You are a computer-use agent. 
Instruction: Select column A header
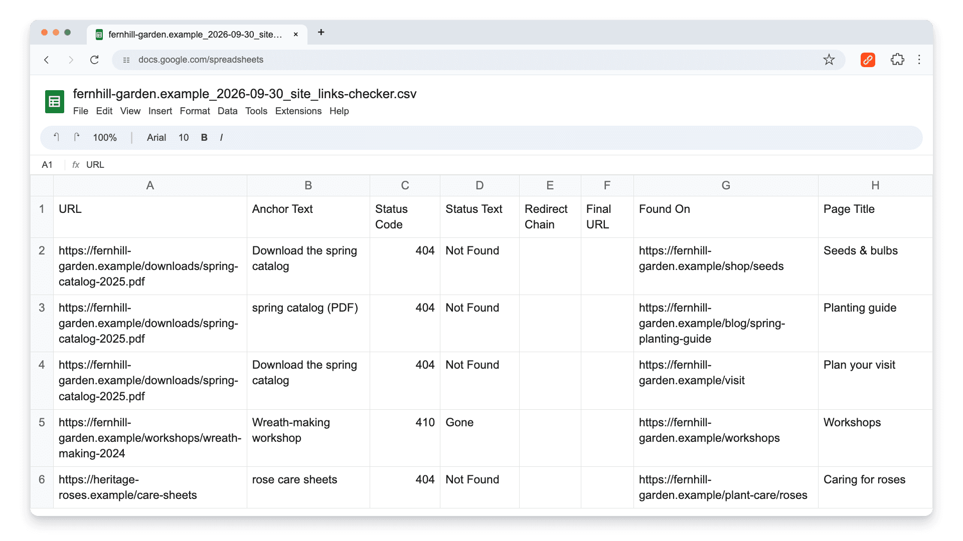pos(150,185)
